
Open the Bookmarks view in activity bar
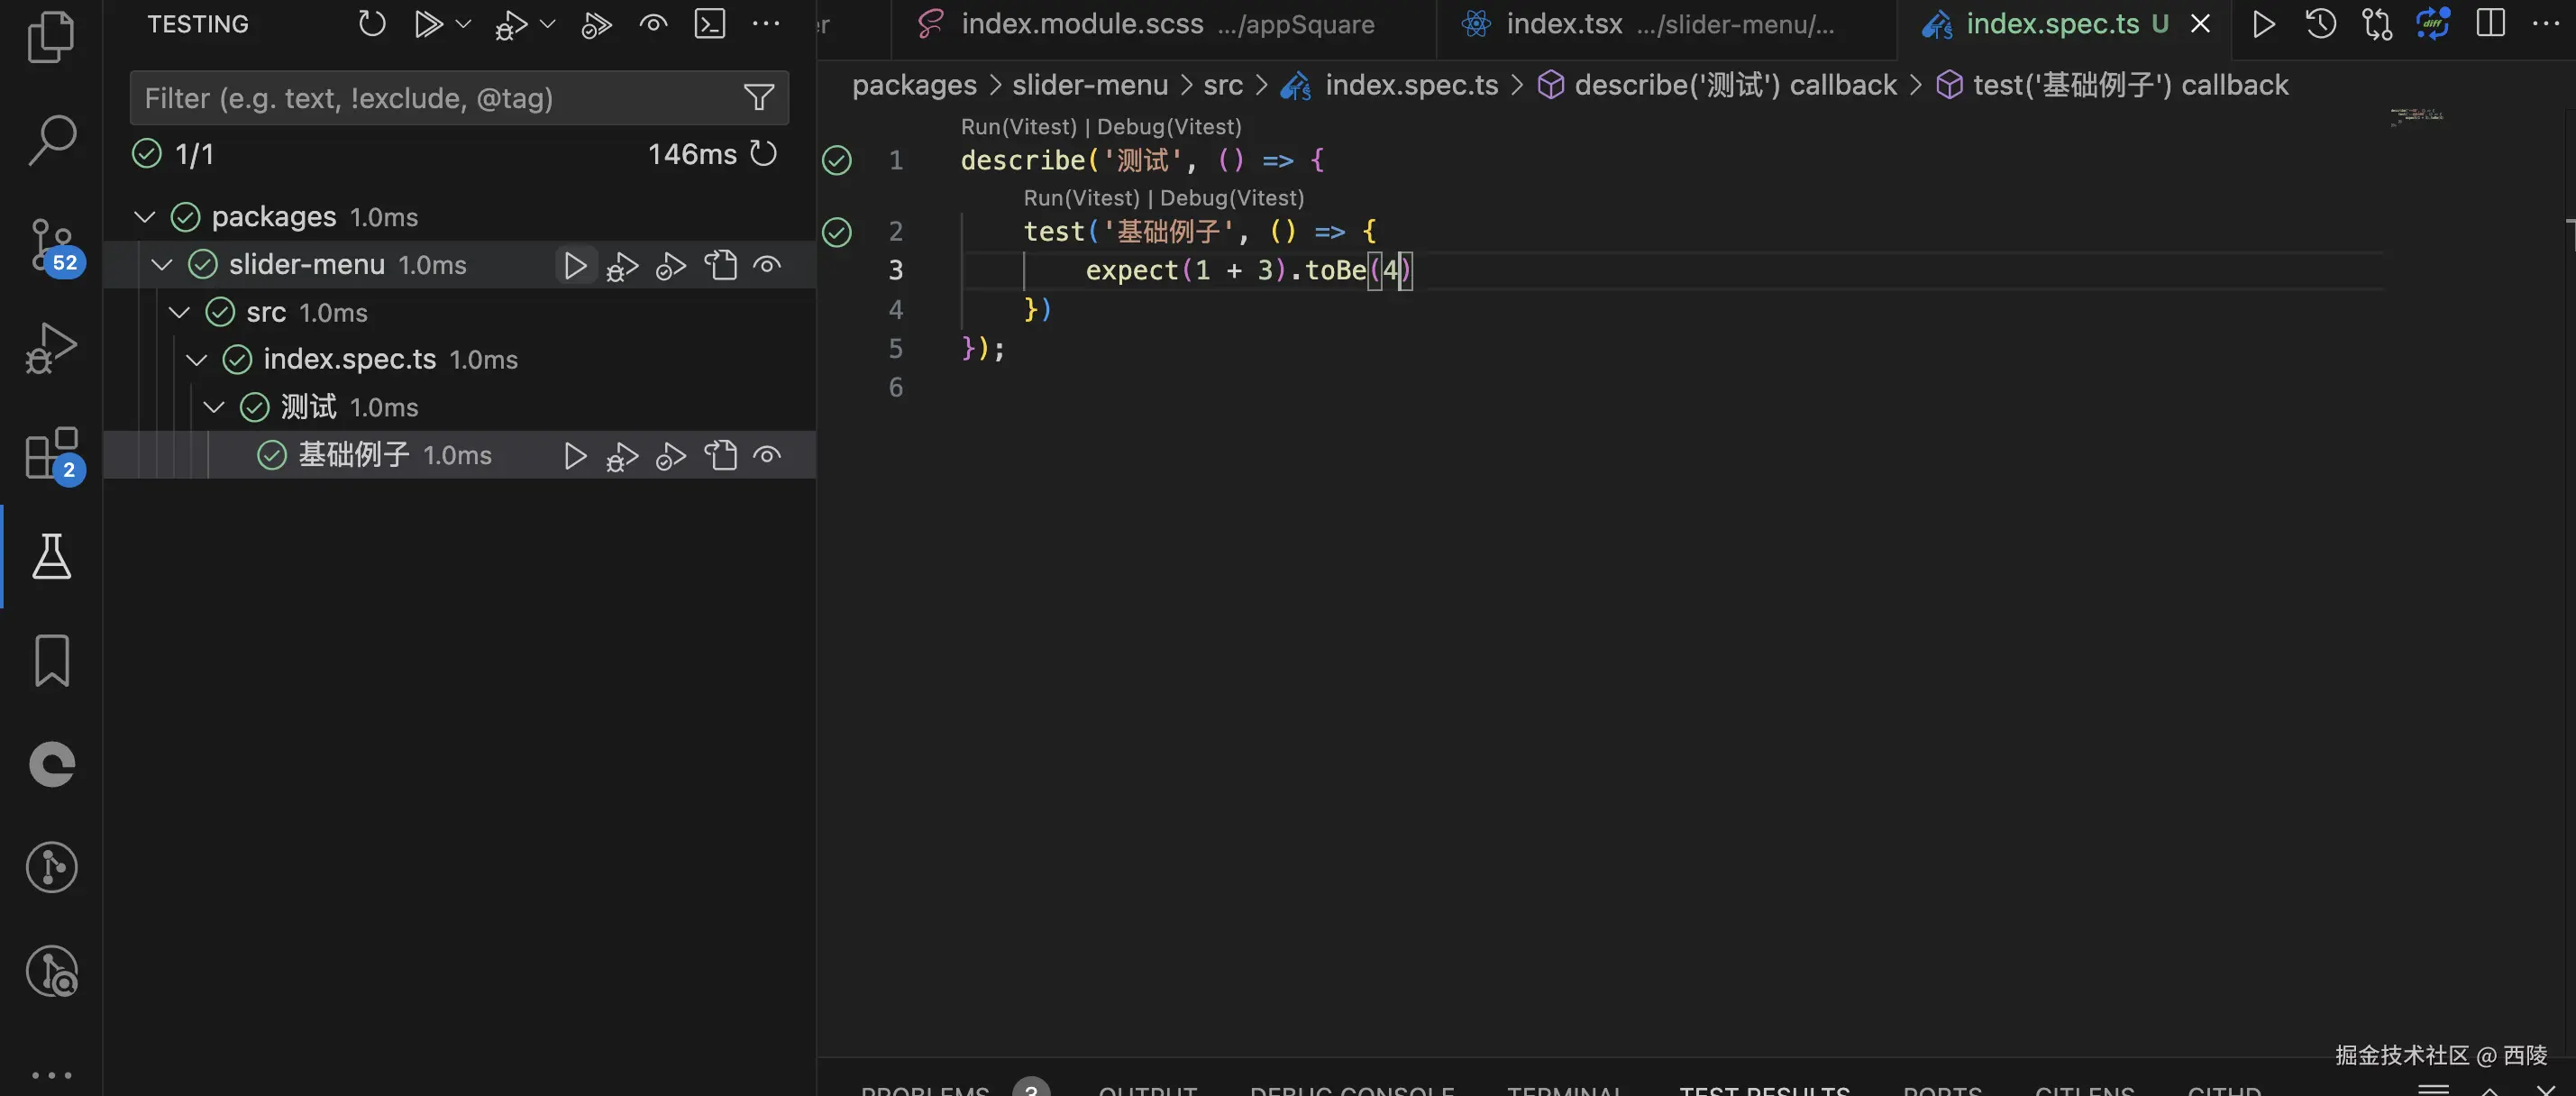pyautogui.click(x=51, y=661)
